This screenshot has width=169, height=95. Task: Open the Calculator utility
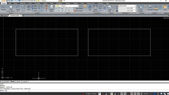point(150,8)
